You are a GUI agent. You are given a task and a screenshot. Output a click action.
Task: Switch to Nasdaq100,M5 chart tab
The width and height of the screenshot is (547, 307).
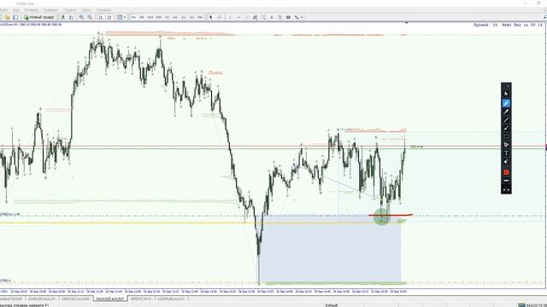pos(11,298)
